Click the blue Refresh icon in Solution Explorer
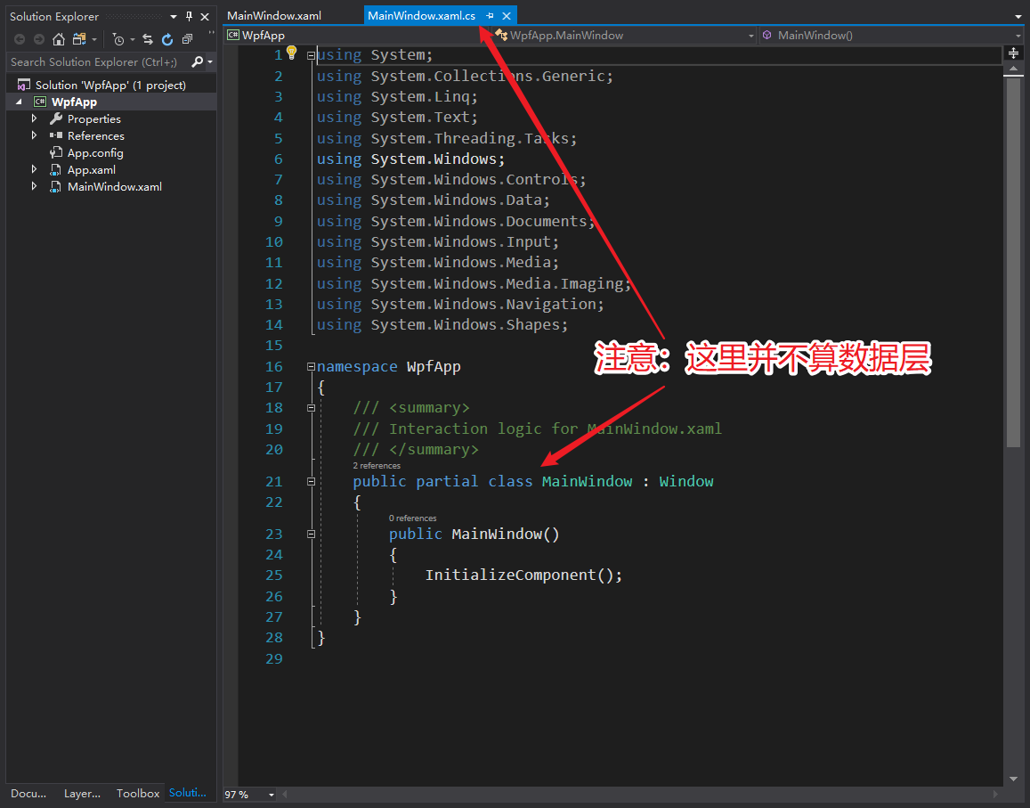1030x808 pixels. point(167,39)
